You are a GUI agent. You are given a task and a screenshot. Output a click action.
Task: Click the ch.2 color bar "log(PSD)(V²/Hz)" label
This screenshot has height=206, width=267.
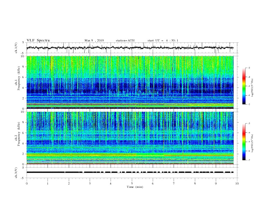pos(252,143)
